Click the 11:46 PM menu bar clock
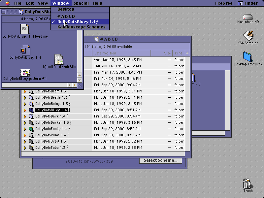 tap(223, 3)
